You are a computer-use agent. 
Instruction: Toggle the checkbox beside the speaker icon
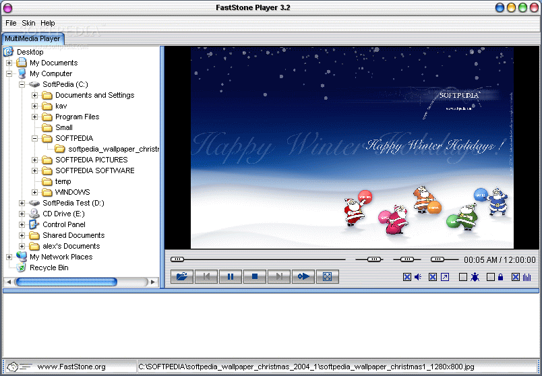(407, 277)
